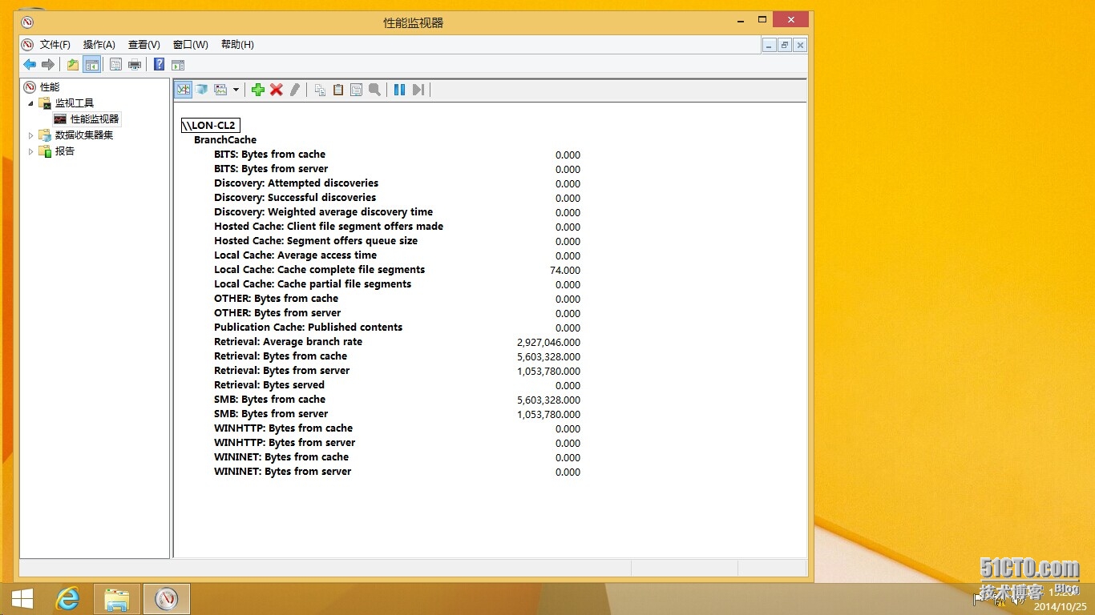The width and height of the screenshot is (1095, 615).
Task: Select 'Hosted Cache: Client file segment offers made'
Action: click(x=329, y=226)
